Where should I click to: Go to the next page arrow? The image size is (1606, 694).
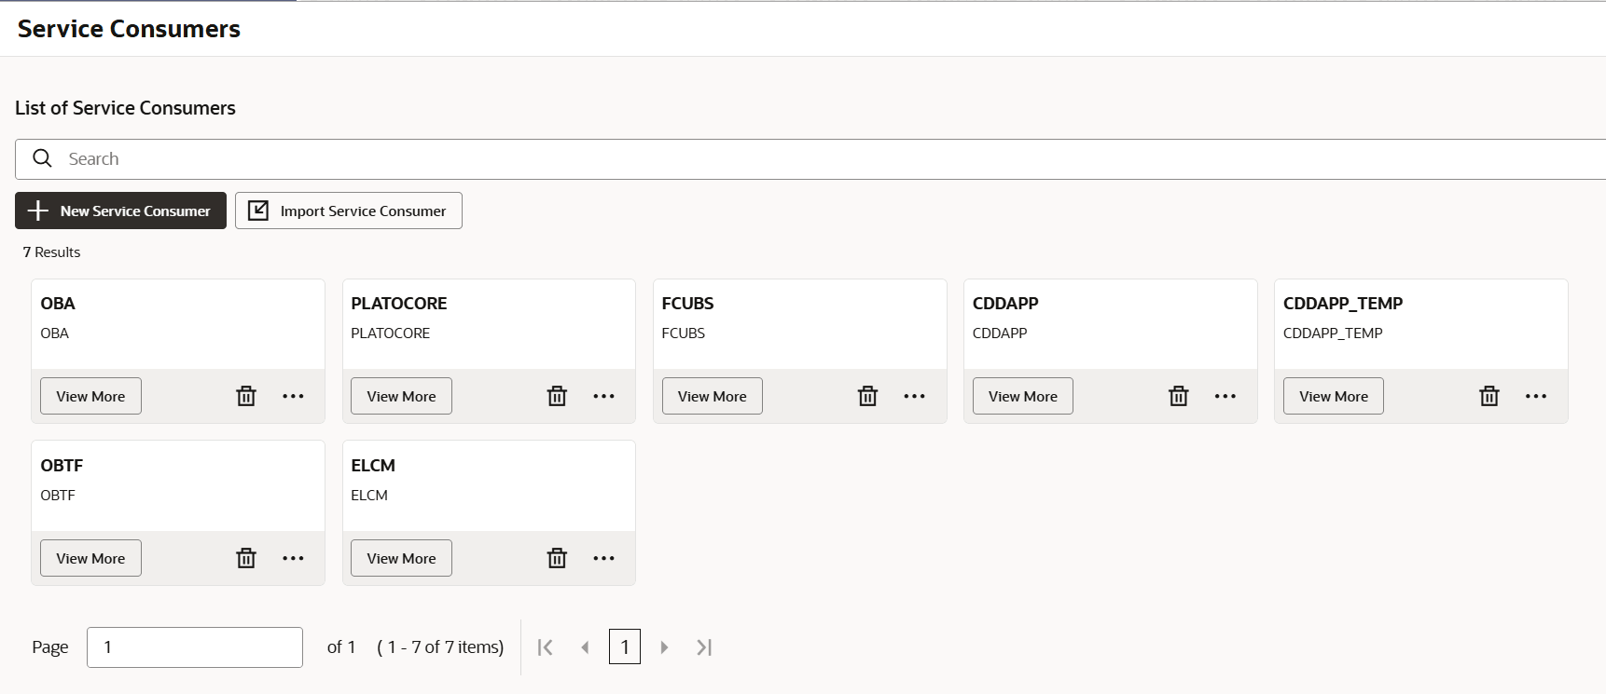point(664,647)
